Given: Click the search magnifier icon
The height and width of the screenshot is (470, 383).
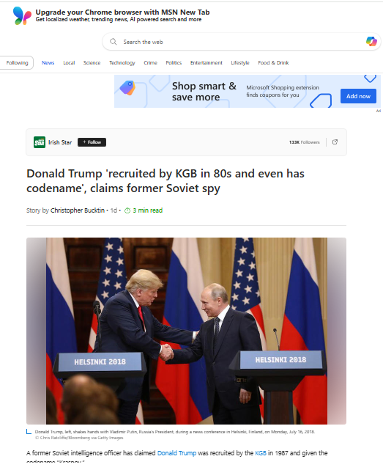Looking at the screenshot, I should pyautogui.click(x=113, y=42).
